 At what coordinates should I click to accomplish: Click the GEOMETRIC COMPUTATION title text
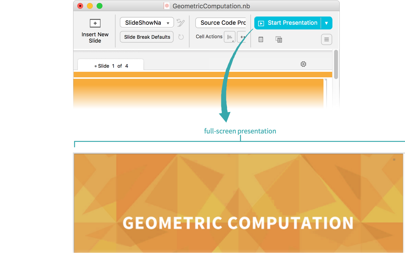(x=238, y=223)
